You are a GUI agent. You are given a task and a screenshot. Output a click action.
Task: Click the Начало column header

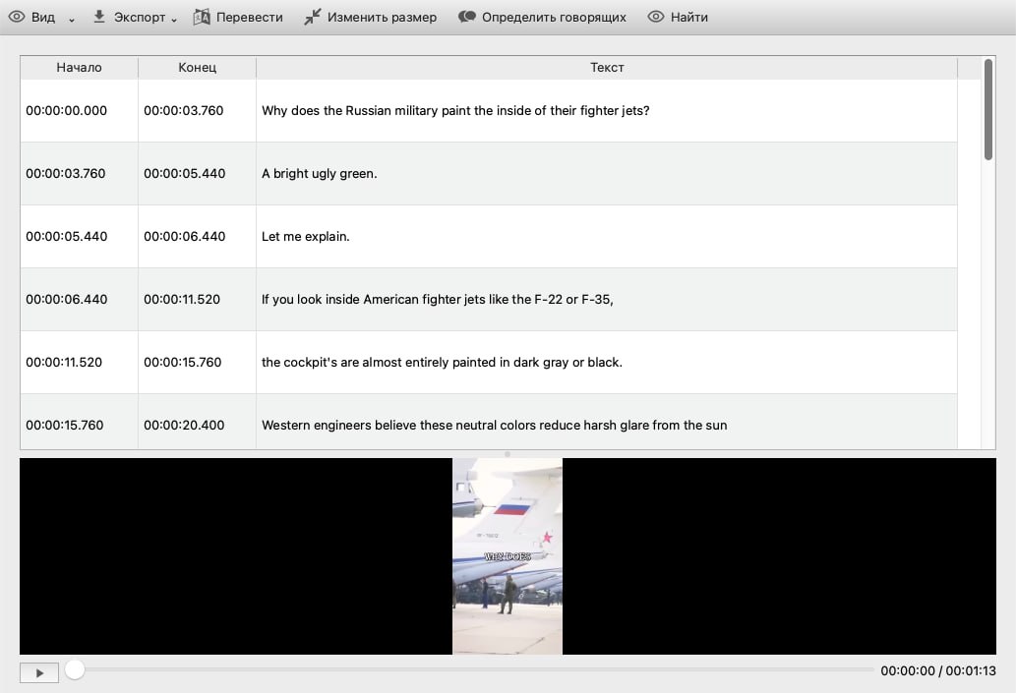pos(79,68)
